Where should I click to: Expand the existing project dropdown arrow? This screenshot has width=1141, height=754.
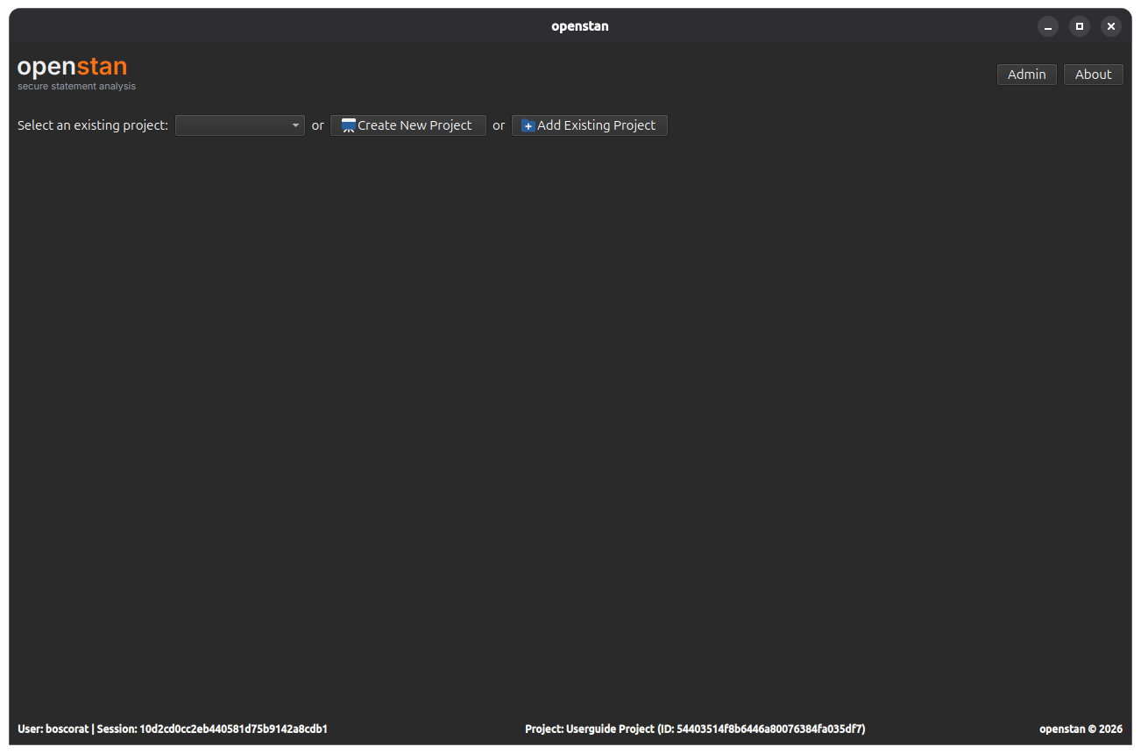(x=295, y=125)
